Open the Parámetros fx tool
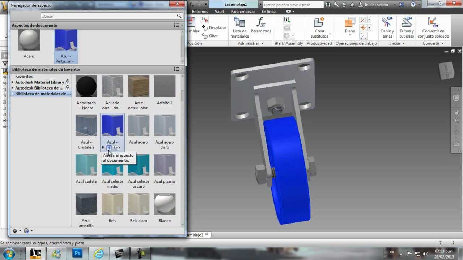This screenshot has height=260, width=463. click(261, 25)
